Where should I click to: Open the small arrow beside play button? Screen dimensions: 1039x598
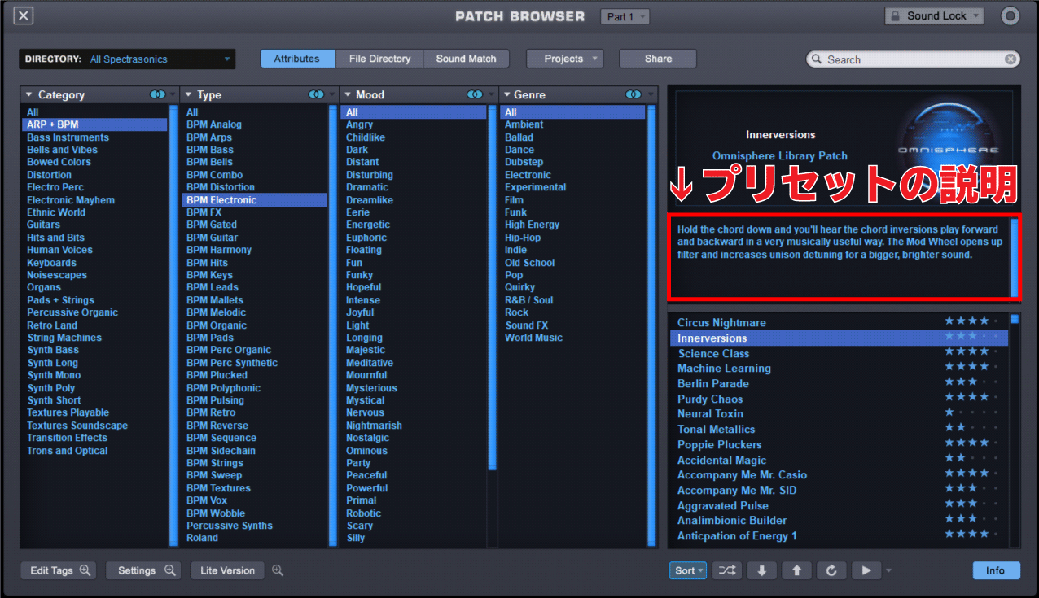[x=888, y=571]
